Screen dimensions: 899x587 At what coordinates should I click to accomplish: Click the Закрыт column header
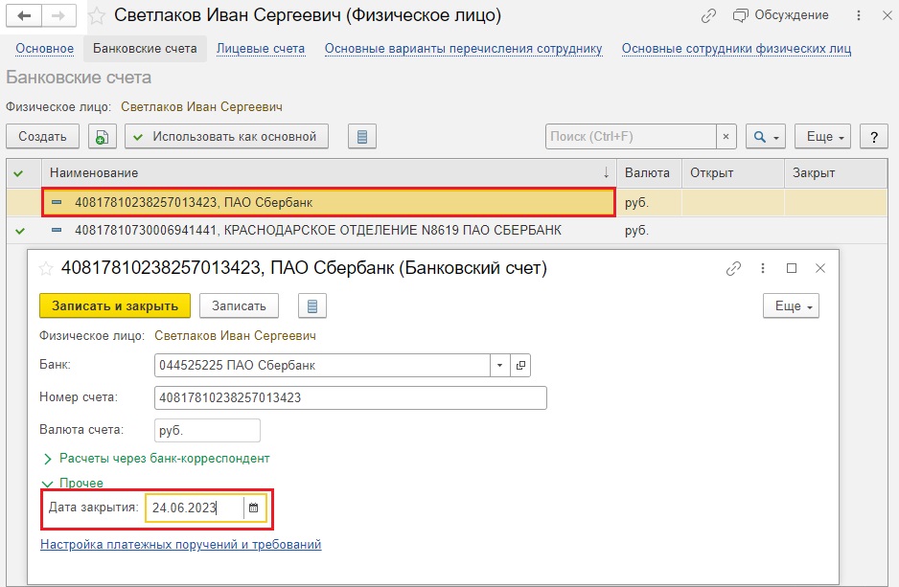(x=836, y=173)
